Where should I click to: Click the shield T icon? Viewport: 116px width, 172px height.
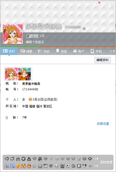tap(90, 166)
